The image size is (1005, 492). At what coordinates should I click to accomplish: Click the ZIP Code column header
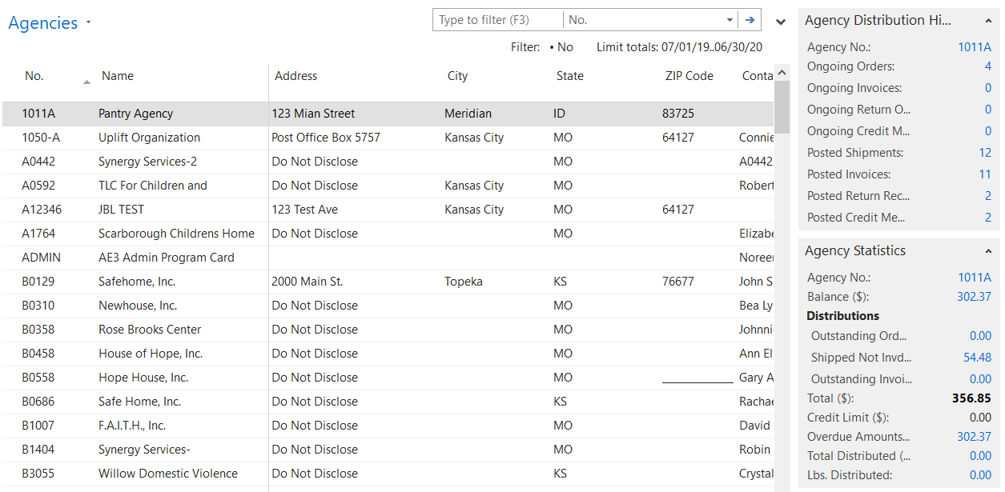click(689, 76)
